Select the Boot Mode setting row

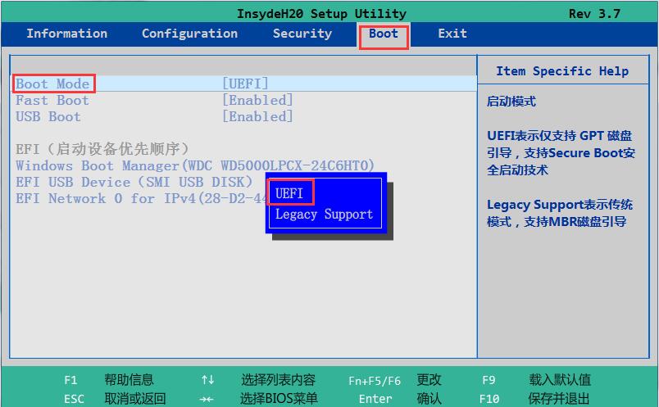pos(243,84)
